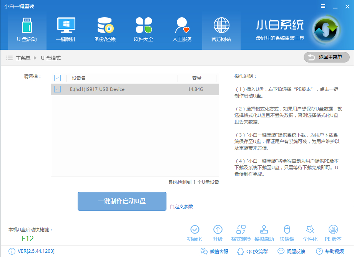Open 软件大全 (Software Collection) icon
The image size is (354, 257).
tap(143, 29)
